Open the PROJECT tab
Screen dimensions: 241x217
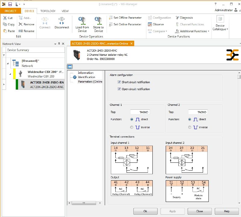coord(11,11)
